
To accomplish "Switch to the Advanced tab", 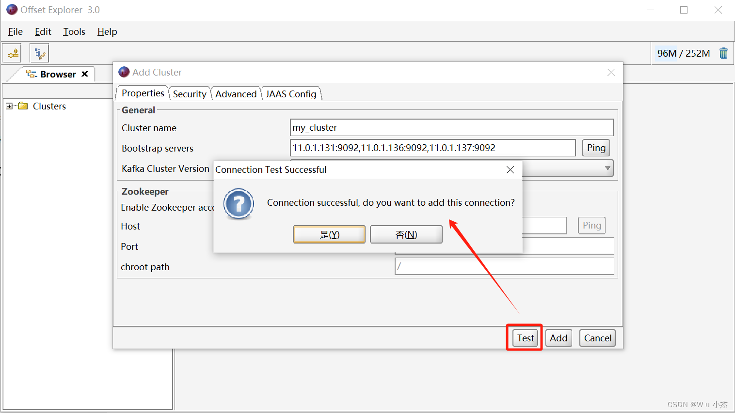I will pyautogui.click(x=236, y=94).
